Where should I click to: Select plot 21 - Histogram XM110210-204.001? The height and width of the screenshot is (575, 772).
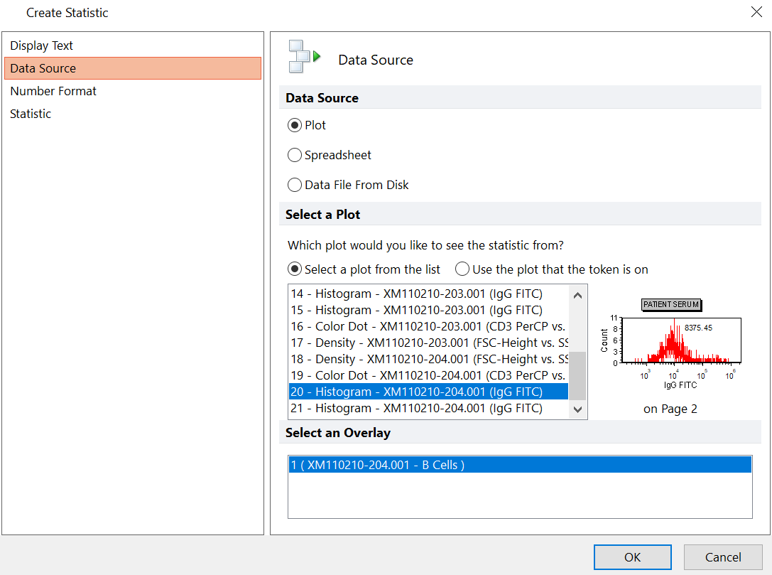click(x=428, y=408)
